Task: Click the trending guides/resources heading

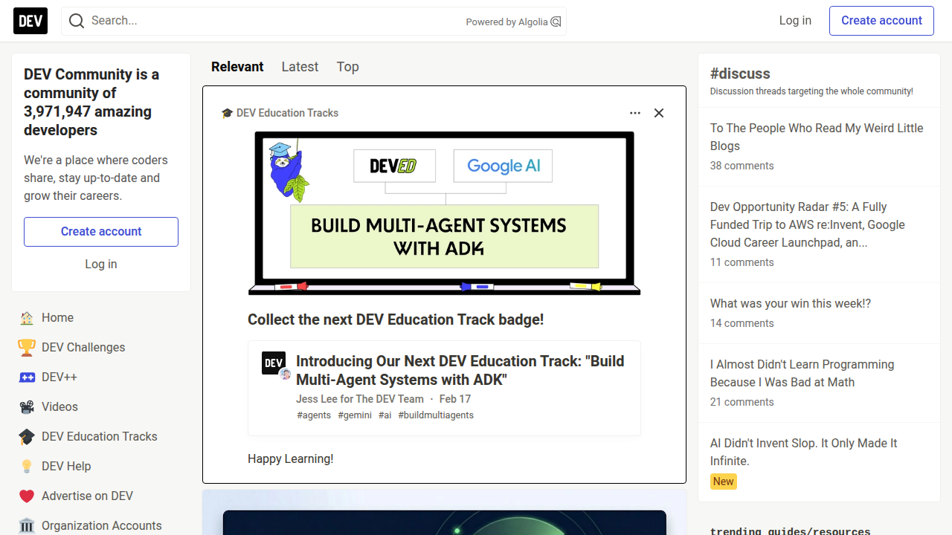Action: pos(790,531)
